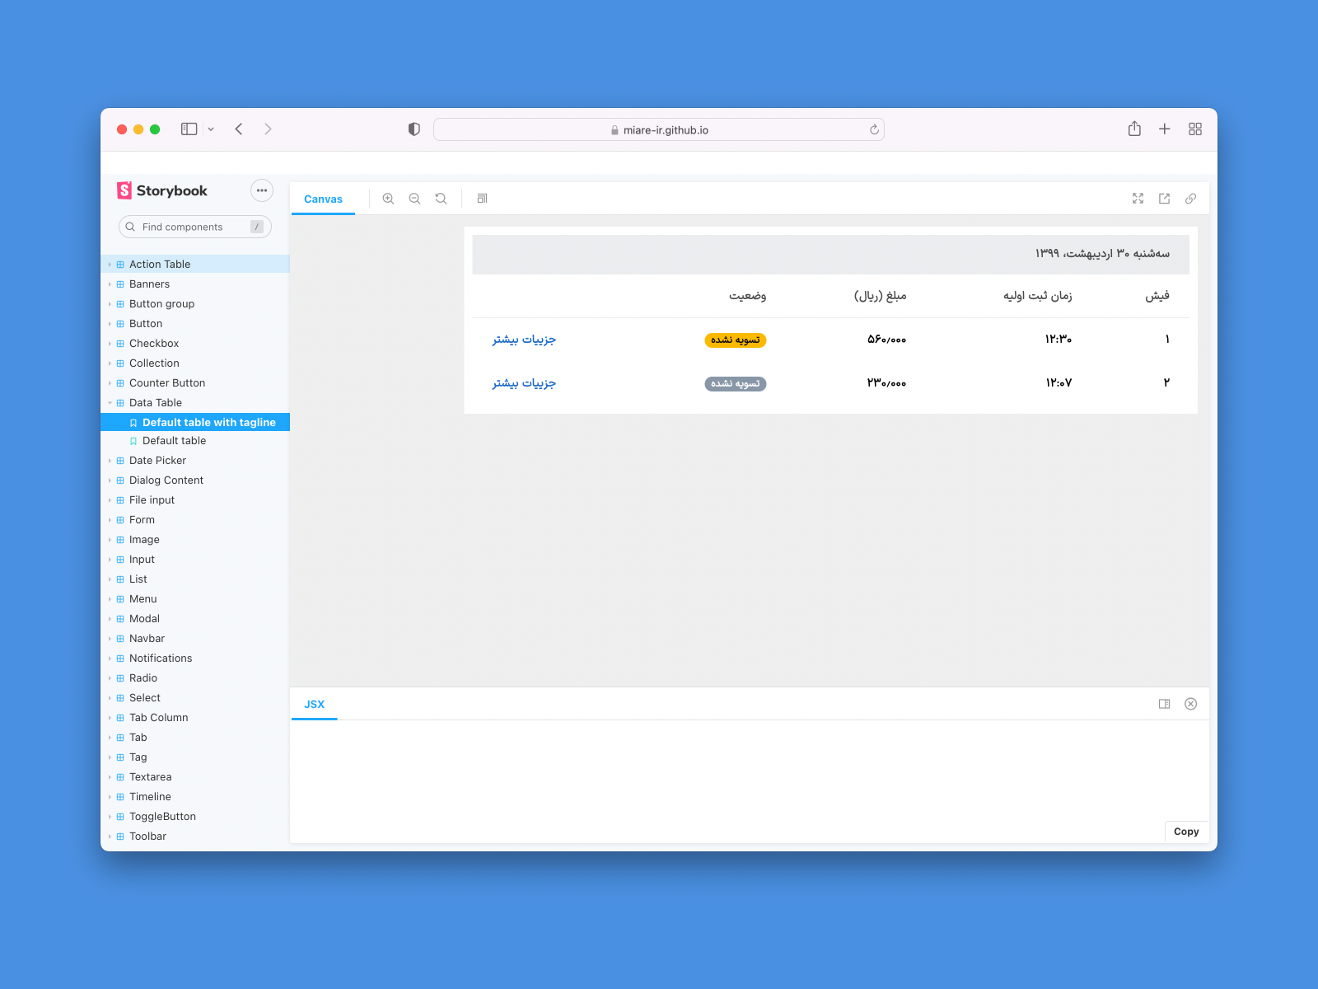Open the File input component

[x=195, y=499]
